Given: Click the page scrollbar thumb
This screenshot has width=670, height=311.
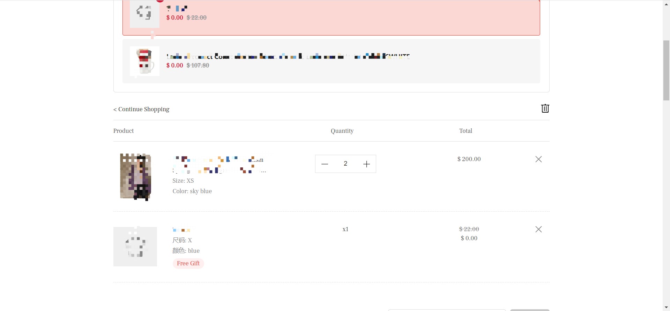Looking at the screenshot, I should click(666, 70).
